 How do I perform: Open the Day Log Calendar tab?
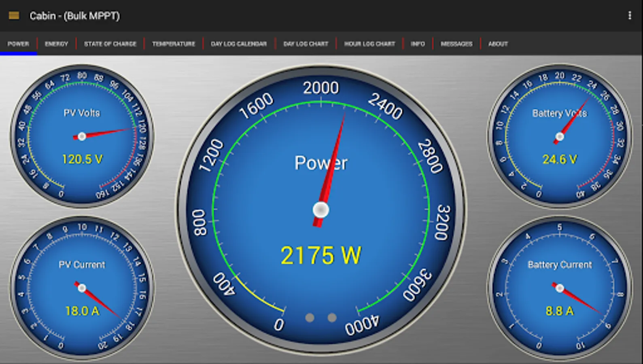239,44
